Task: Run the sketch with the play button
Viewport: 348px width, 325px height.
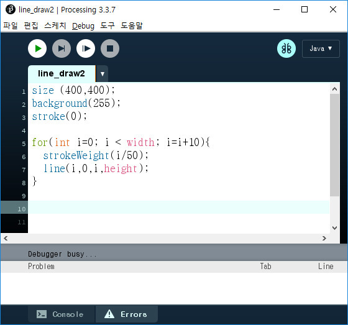Action: (x=37, y=48)
